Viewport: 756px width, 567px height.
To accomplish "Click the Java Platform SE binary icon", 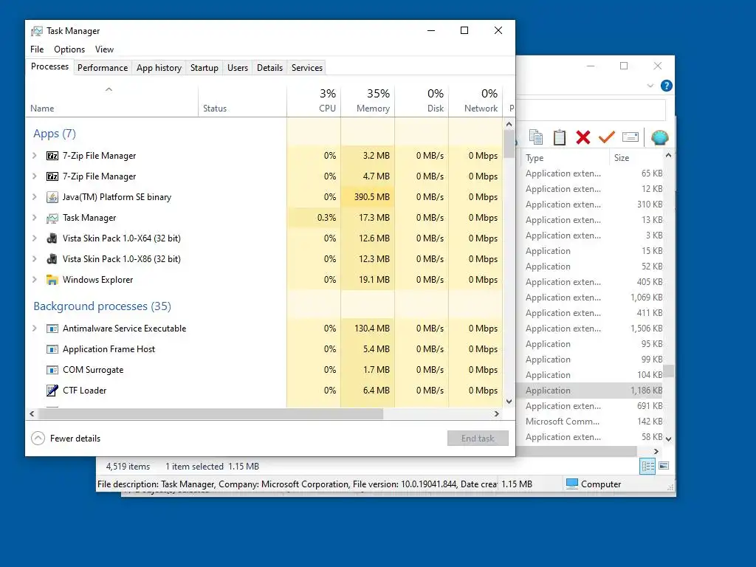I will coord(52,197).
